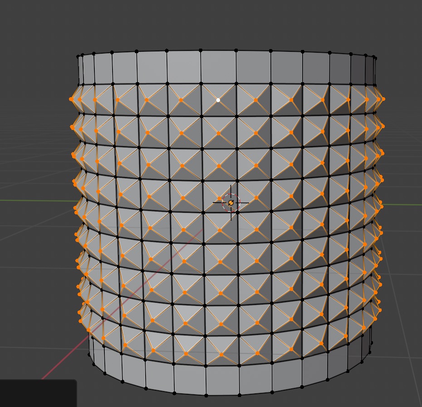Select the orange vertex left of the white vertex
This screenshot has width=422, height=407.
(x=181, y=100)
